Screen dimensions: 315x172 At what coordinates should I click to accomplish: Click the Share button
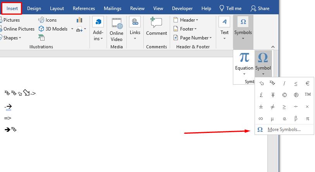coord(260,9)
